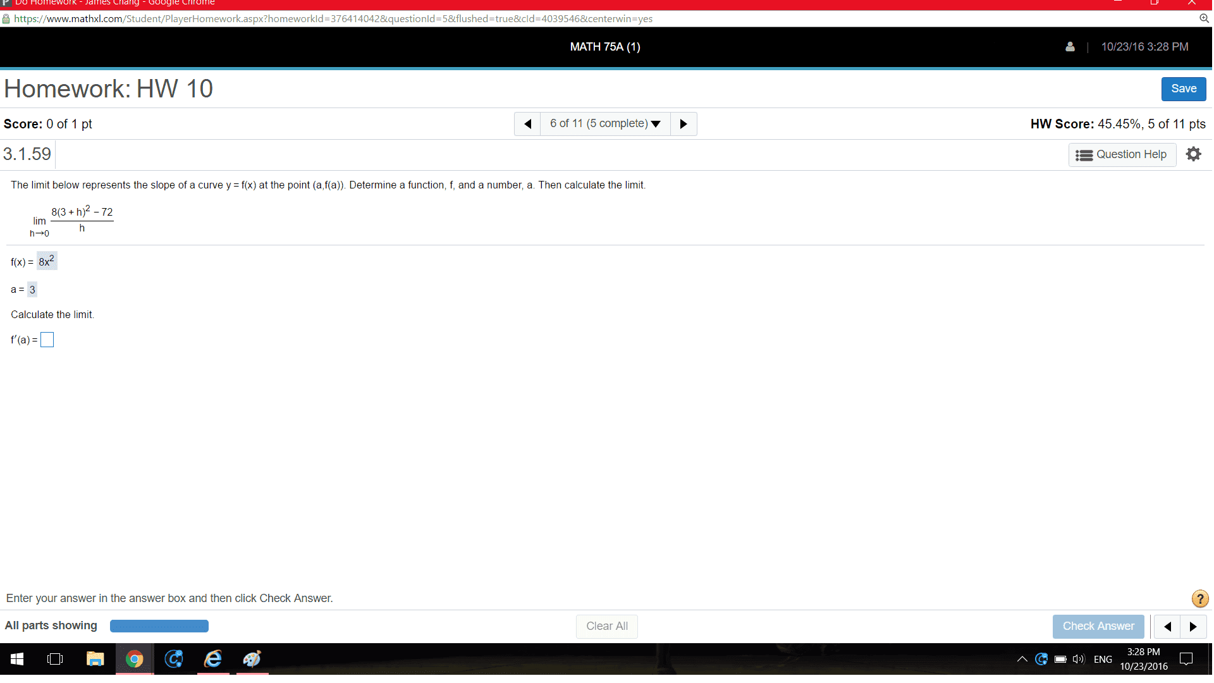The image size is (1214, 683).
Task: Click the Save button
Action: [1183, 89]
